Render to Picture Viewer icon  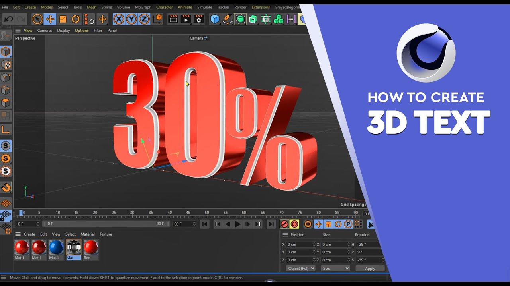pyautogui.click(x=186, y=19)
